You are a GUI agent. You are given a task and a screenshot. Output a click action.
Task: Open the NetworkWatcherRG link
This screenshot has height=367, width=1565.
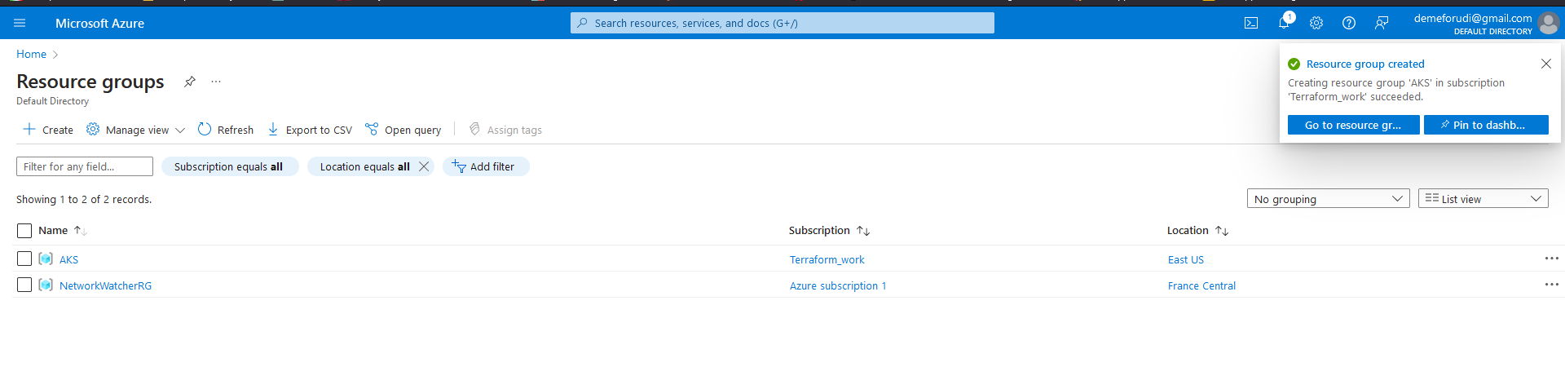pyautogui.click(x=105, y=285)
